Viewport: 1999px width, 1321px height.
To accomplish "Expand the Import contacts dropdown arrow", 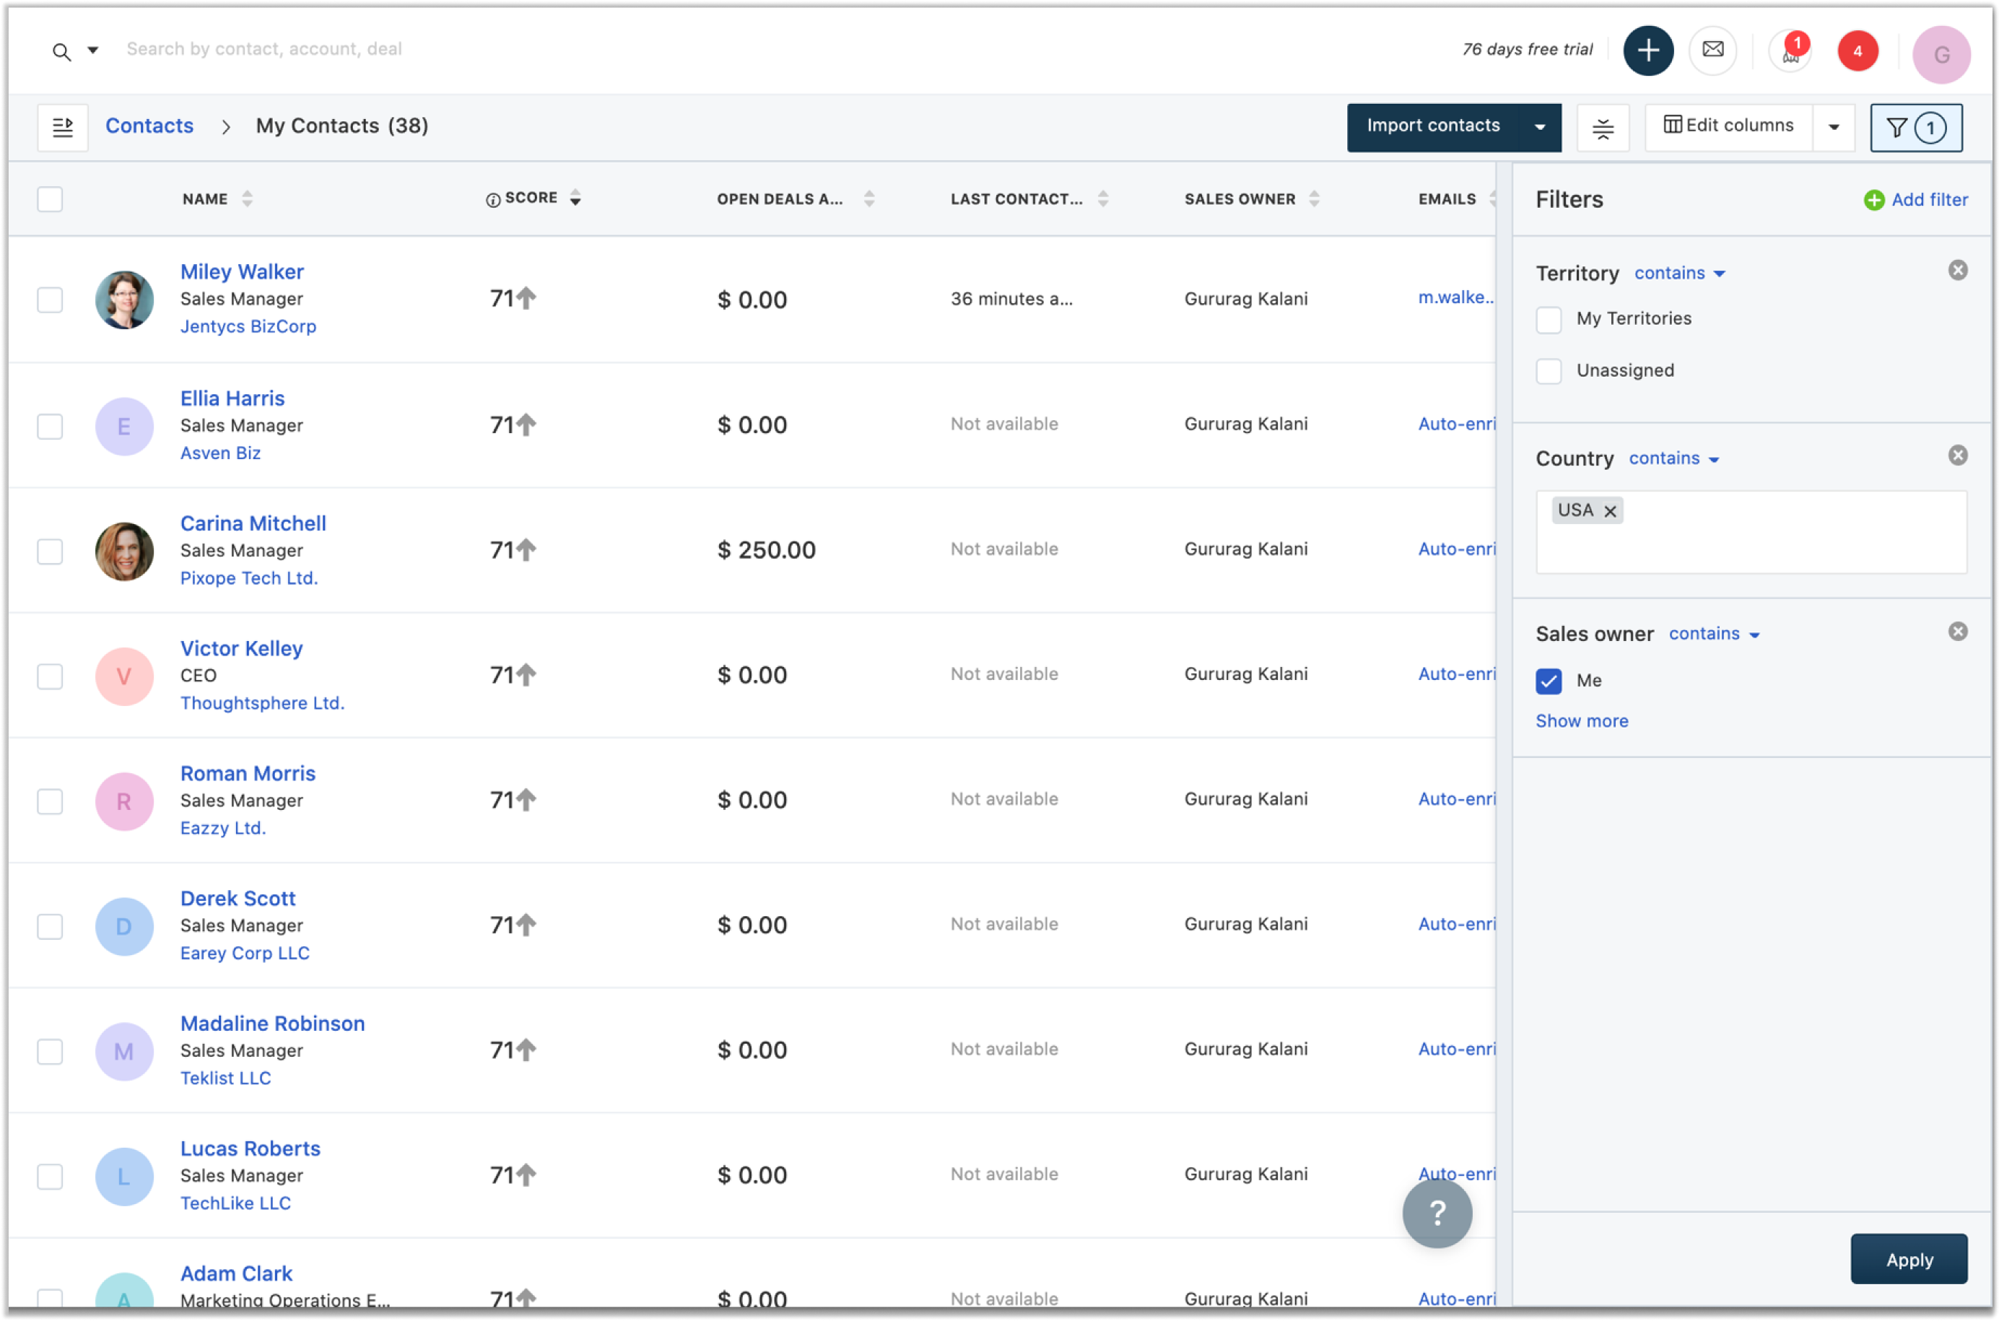I will (1539, 128).
